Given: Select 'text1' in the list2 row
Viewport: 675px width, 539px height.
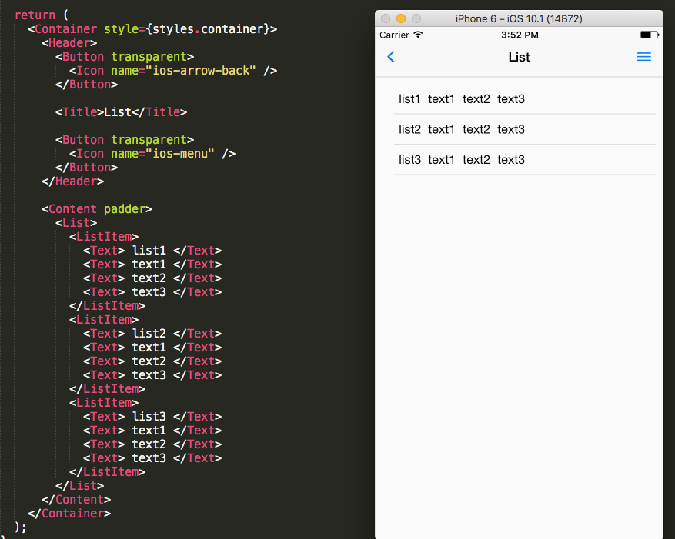Looking at the screenshot, I should (441, 129).
